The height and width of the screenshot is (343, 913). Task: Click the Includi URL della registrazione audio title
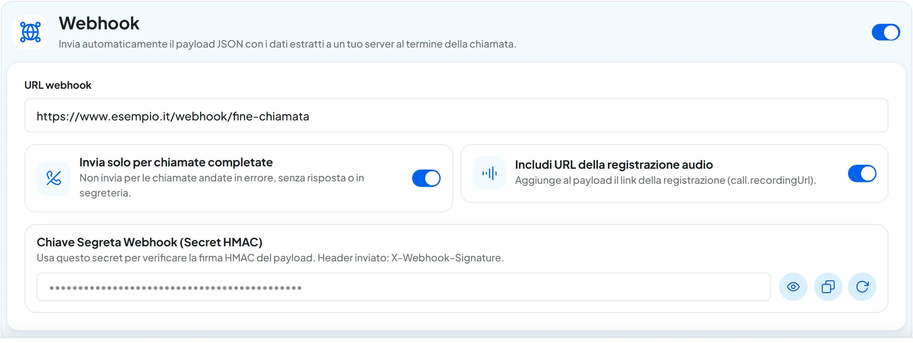[614, 165]
